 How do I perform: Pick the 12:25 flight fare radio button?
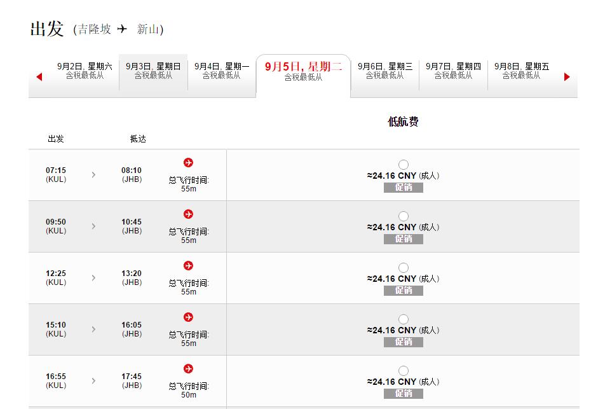coord(404,268)
